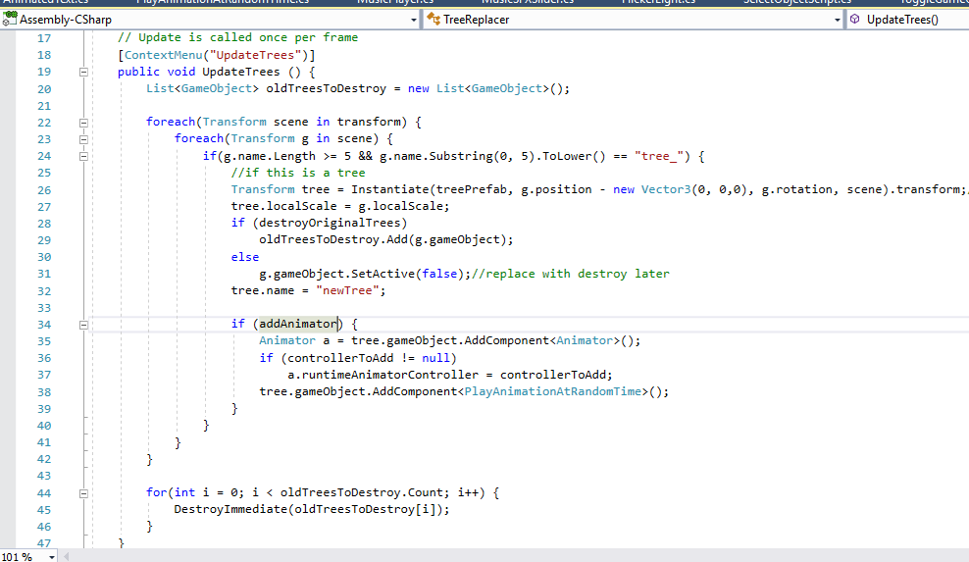
Task: Click 'Transform scene in transform' on line 22
Action: point(301,122)
